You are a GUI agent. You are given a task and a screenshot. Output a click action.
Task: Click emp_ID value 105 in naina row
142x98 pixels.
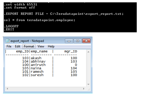(x=26, y=68)
